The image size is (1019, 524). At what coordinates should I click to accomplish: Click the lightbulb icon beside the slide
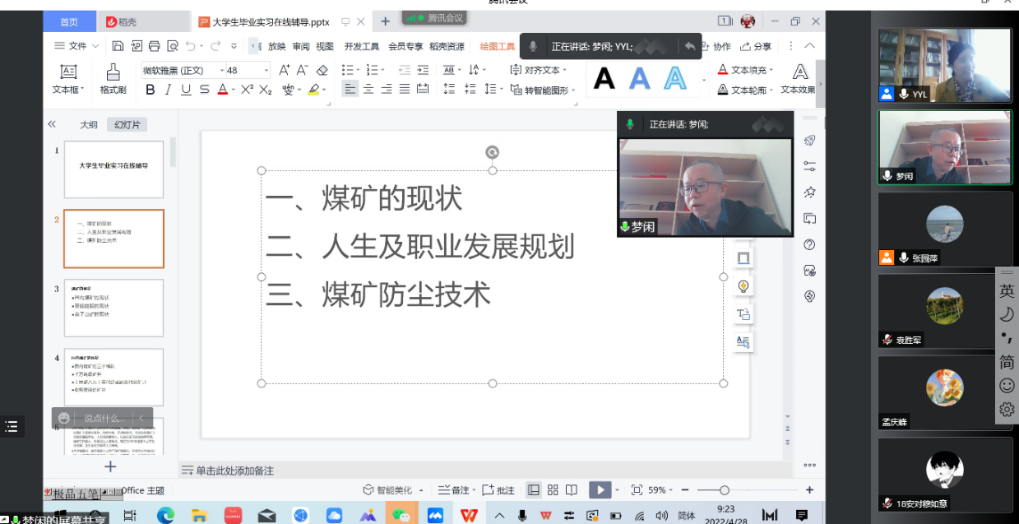click(x=743, y=286)
